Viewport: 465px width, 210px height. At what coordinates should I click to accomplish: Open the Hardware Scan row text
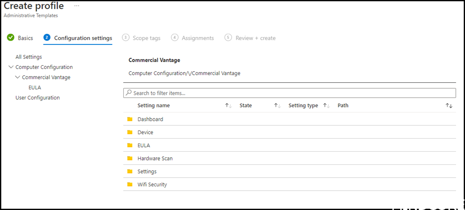tap(155, 159)
